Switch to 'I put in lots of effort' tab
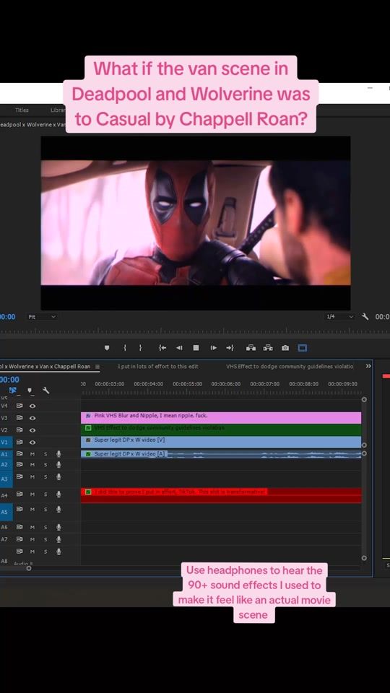 pyautogui.click(x=158, y=367)
